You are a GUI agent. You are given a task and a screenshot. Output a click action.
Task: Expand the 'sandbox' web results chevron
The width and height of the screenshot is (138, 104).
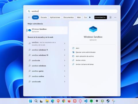(65, 44)
